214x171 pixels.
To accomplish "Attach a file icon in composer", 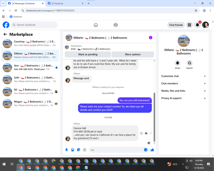I will click(x=72, y=150).
